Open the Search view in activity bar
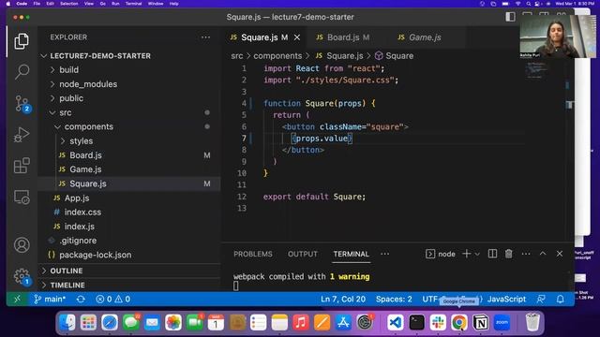Viewport: 600px width, 337px height. [22, 71]
